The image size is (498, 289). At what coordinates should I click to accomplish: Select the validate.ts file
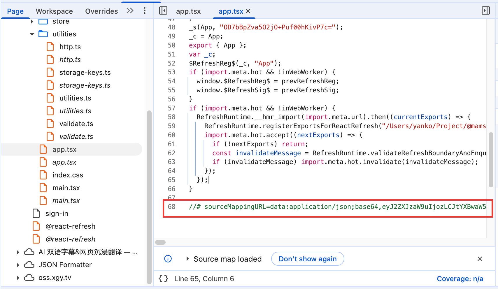[x=76, y=124]
